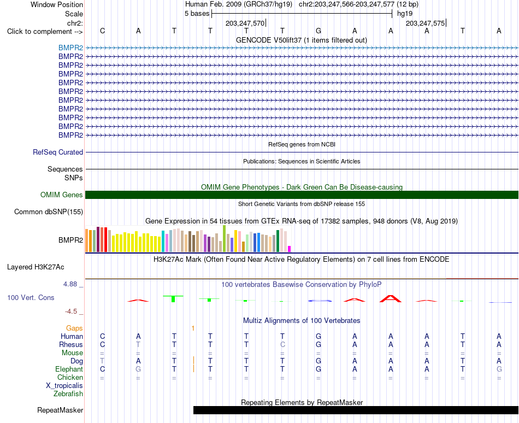519x423 pixels.
Task: Click the Zebrafish species row label
Action: tap(68, 394)
